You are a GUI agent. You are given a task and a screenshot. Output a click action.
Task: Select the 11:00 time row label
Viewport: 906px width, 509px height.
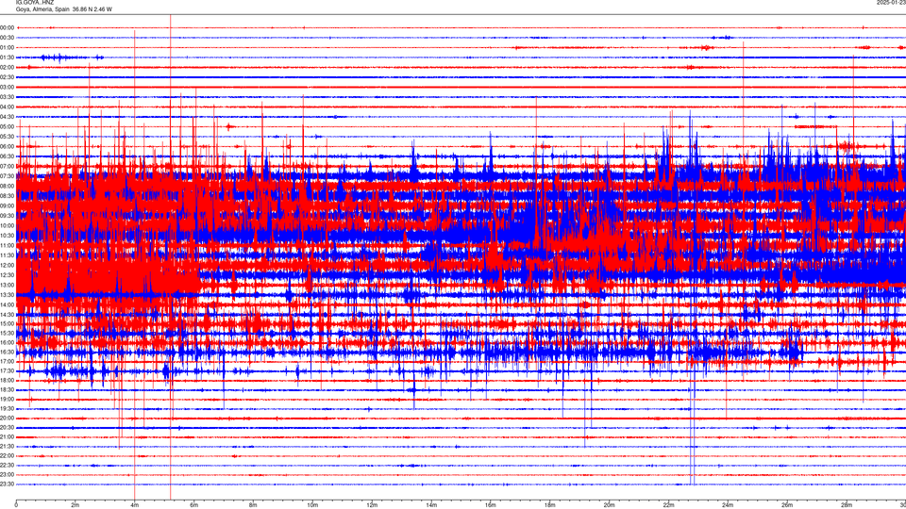point(7,245)
